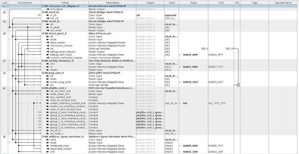Click the Name column header
Screen dimensions: 299x154
tap(65, 3)
